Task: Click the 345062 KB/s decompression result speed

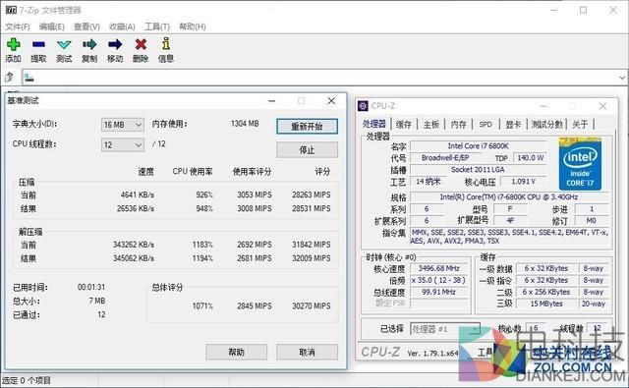Action: [134, 258]
